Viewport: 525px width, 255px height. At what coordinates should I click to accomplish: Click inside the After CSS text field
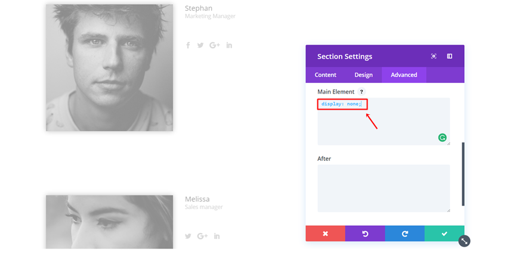383,188
